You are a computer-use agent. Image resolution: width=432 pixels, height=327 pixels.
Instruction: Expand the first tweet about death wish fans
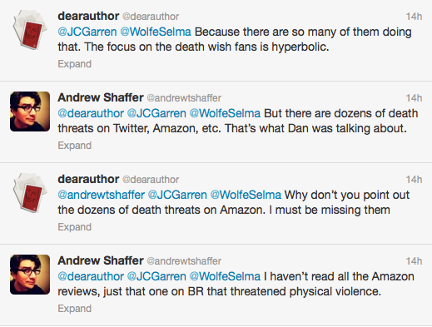coord(74,64)
